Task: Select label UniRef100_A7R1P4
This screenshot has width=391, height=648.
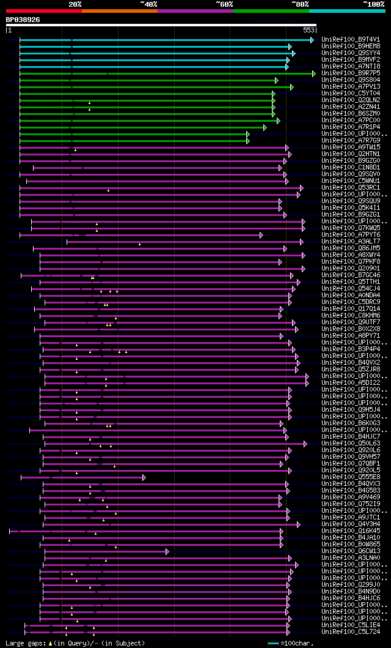Action: (x=351, y=127)
